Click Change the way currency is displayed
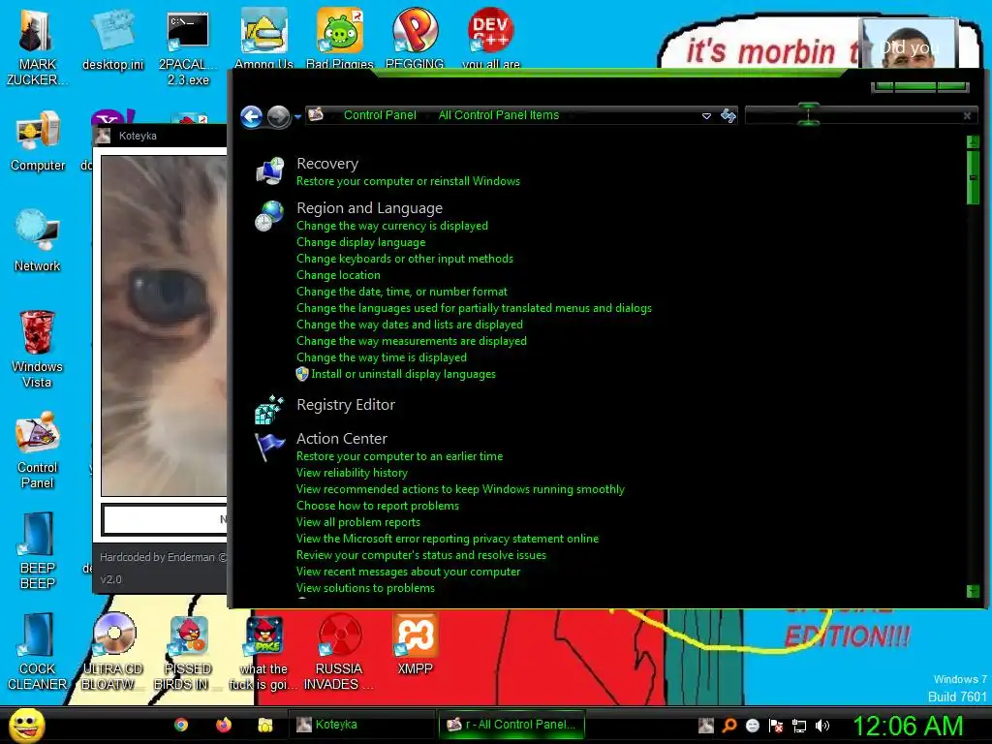 click(392, 226)
